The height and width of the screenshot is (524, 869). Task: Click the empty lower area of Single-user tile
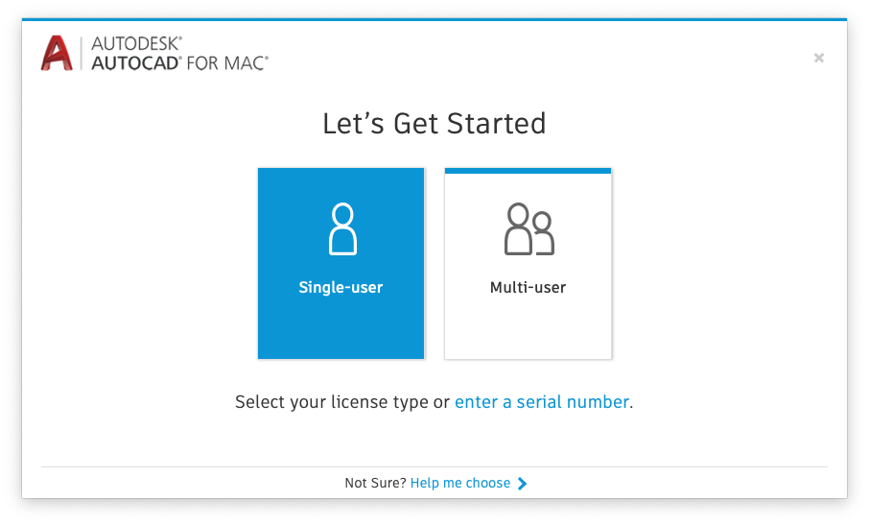pos(341,331)
